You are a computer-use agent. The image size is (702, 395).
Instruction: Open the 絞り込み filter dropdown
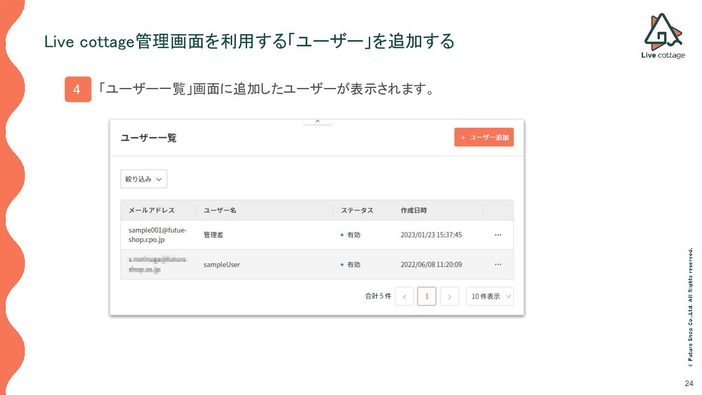click(143, 179)
